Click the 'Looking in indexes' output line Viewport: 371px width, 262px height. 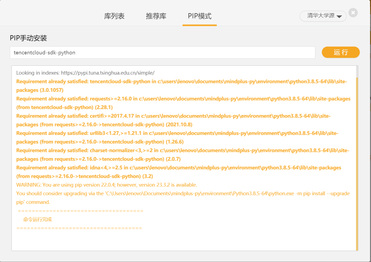click(85, 73)
